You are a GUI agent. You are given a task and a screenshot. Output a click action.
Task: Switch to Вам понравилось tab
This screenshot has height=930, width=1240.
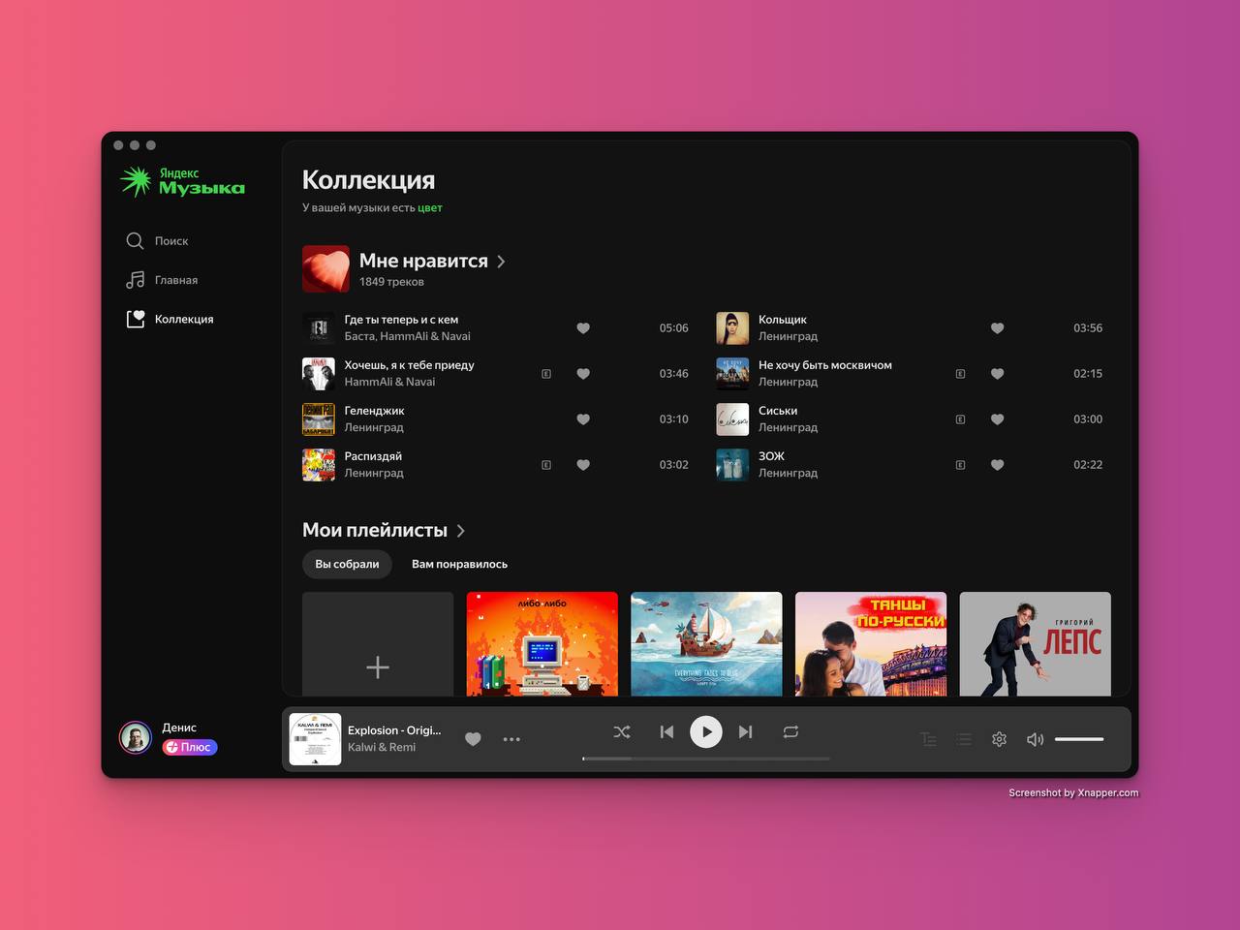tap(459, 564)
